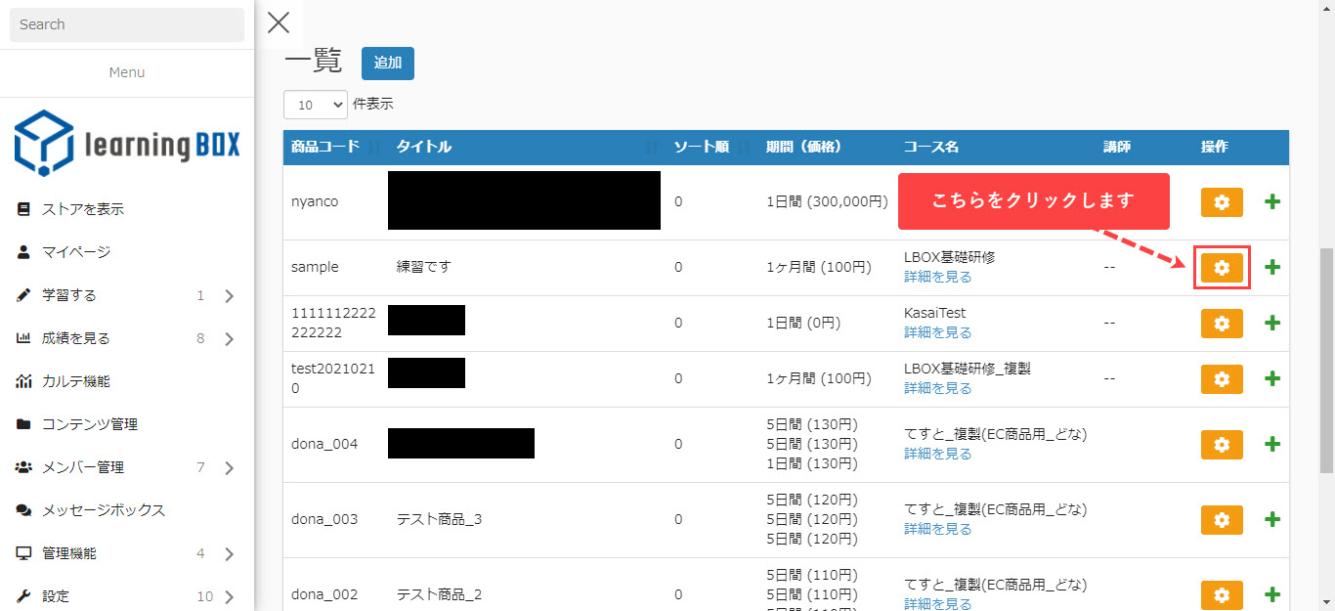The width and height of the screenshot is (1335, 611).
Task: Expand the メンバー管理 submenu chevron
Action: pos(229,468)
